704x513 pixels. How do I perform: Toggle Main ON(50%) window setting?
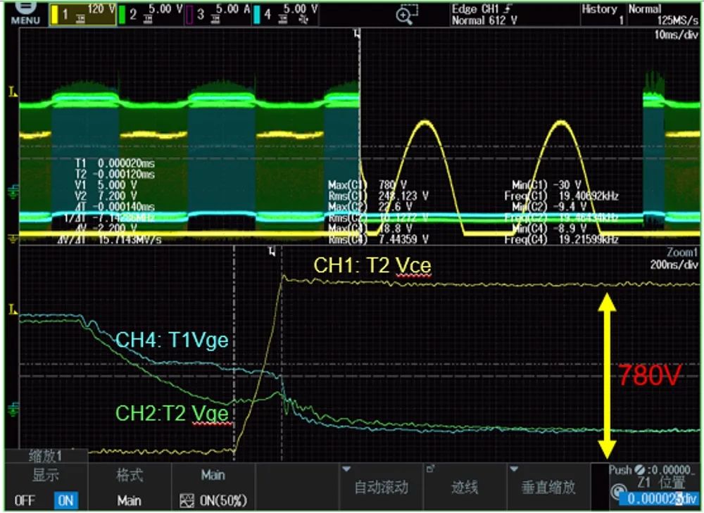point(213,500)
